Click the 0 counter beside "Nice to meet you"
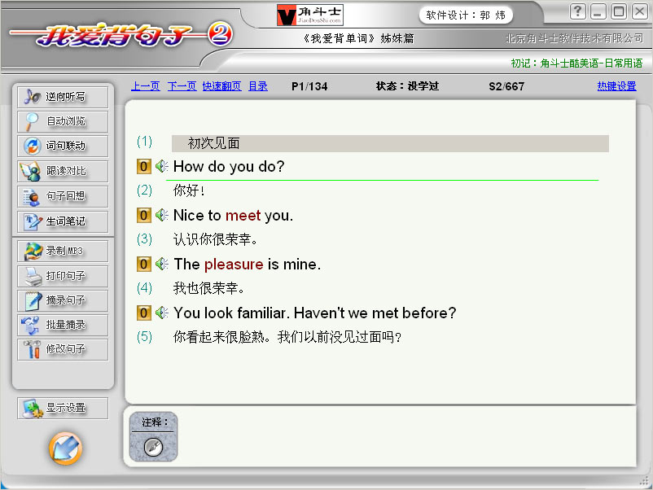The height and width of the screenshot is (490, 653). coord(143,215)
